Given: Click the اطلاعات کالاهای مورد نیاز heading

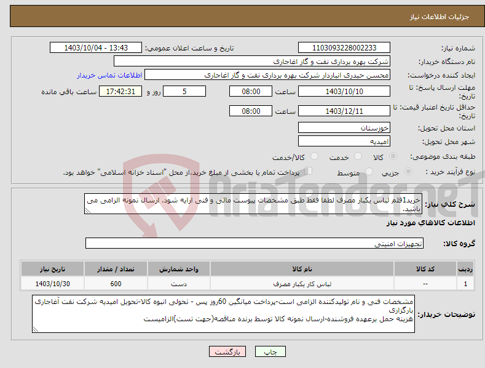Looking at the screenshot, I should (430, 223).
